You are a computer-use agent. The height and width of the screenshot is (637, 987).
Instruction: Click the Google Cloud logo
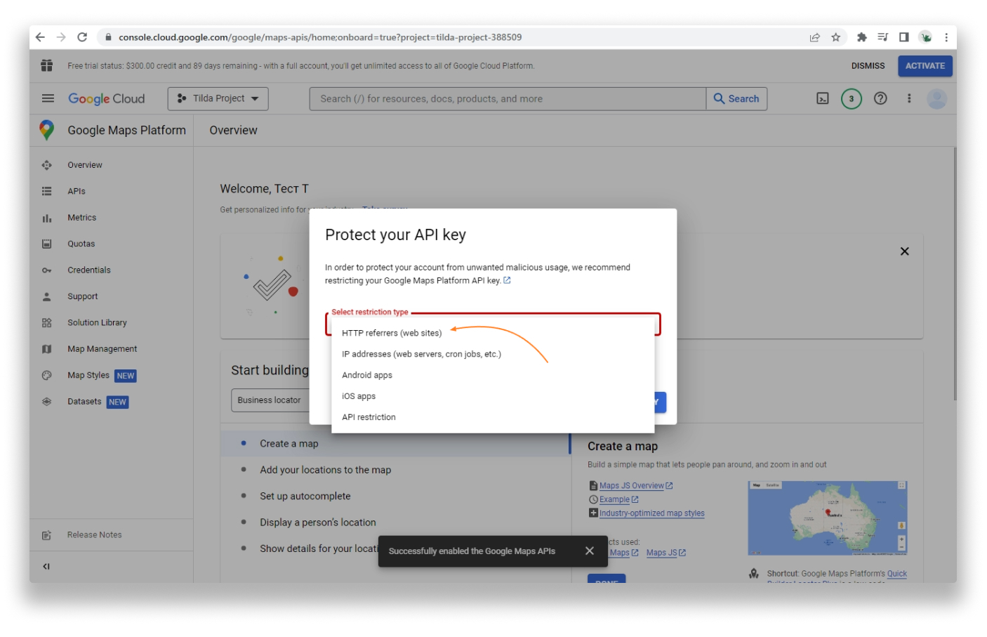coord(106,98)
